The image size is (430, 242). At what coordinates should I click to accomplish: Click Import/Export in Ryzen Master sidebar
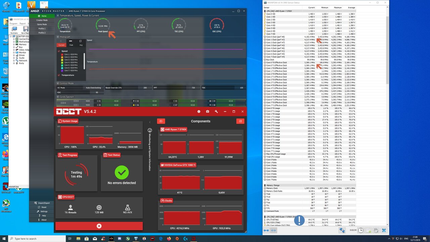pos(42,203)
